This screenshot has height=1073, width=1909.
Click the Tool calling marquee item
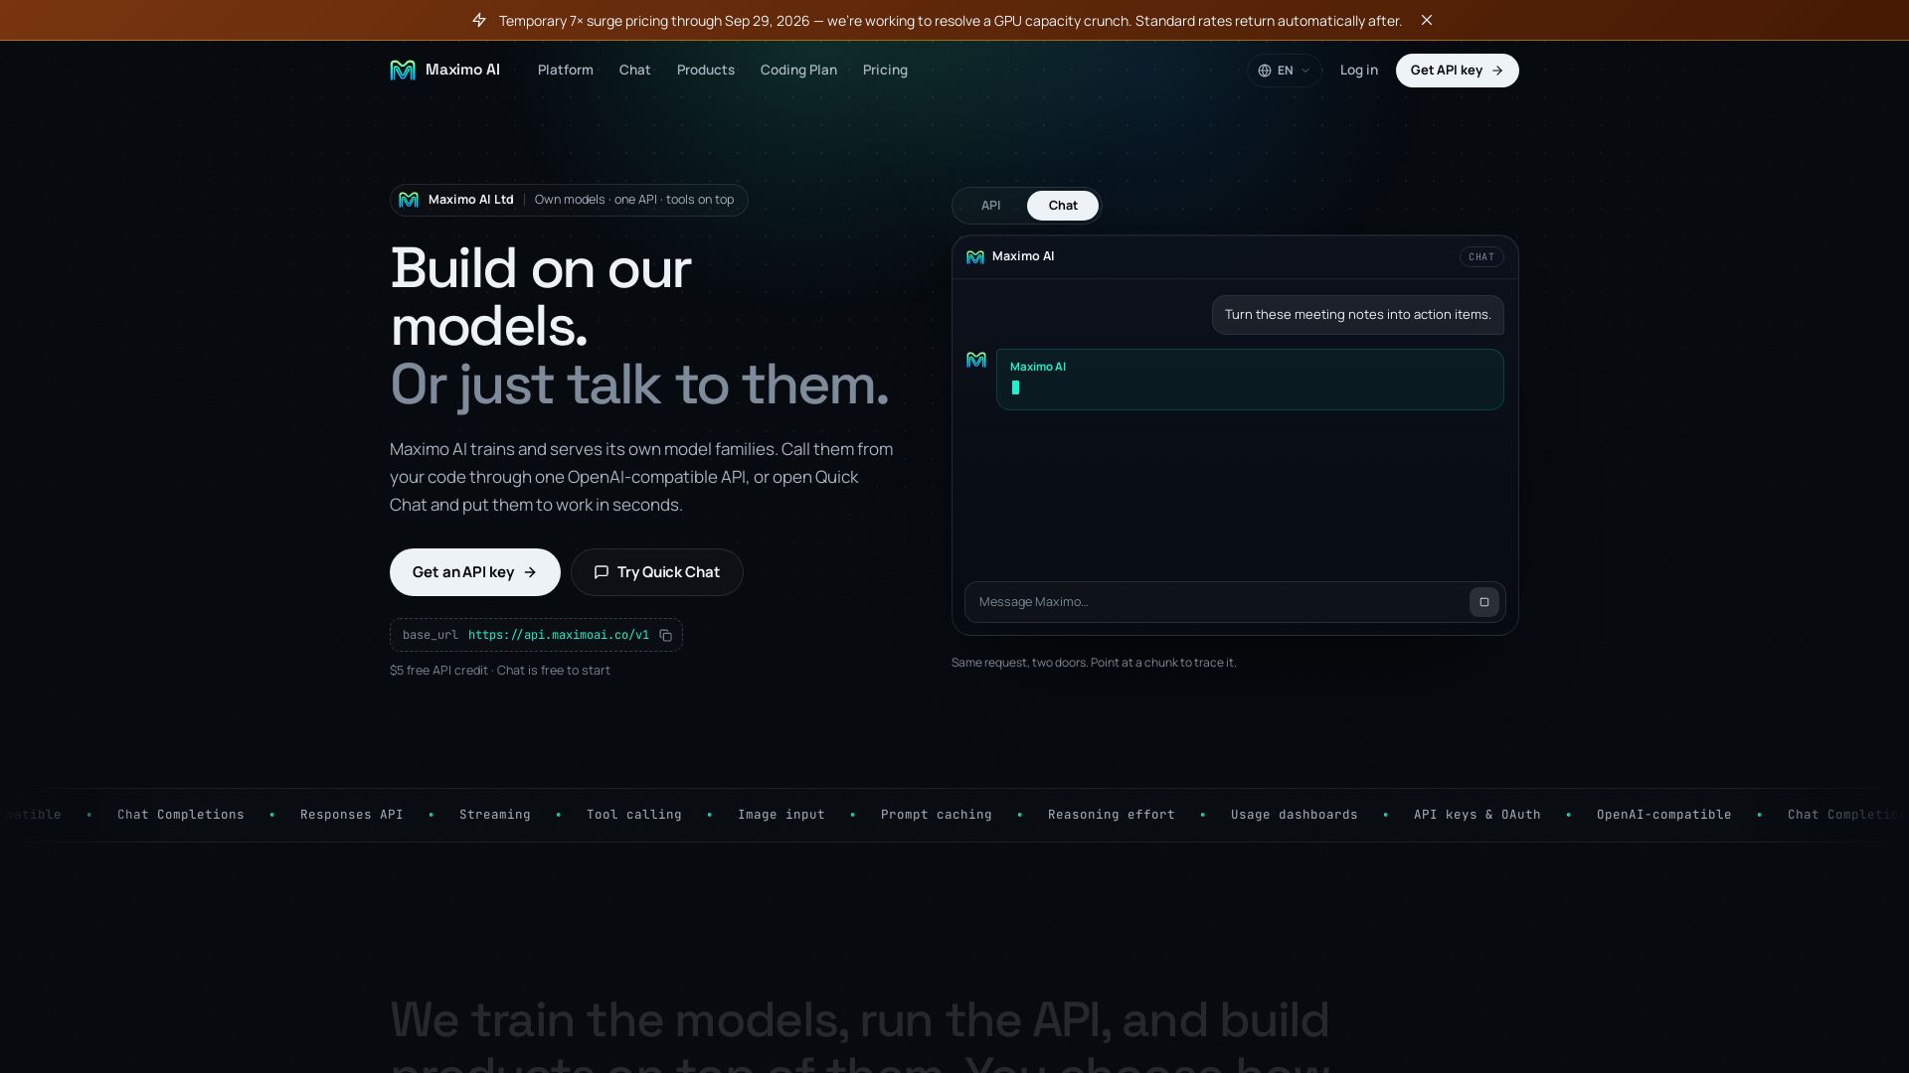pyautogui.click(x=634, y=815)
